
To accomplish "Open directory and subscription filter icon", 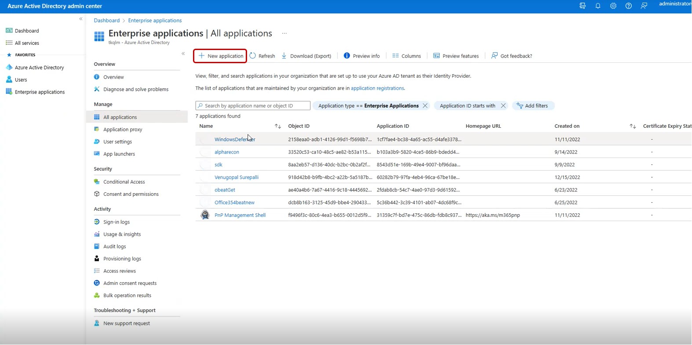I will click(583, 6).
